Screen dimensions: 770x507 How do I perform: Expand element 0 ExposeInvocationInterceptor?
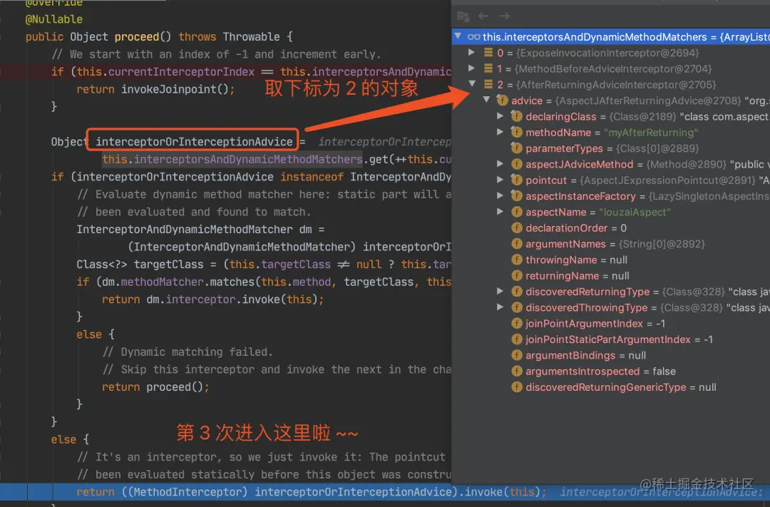click(471, 52)
